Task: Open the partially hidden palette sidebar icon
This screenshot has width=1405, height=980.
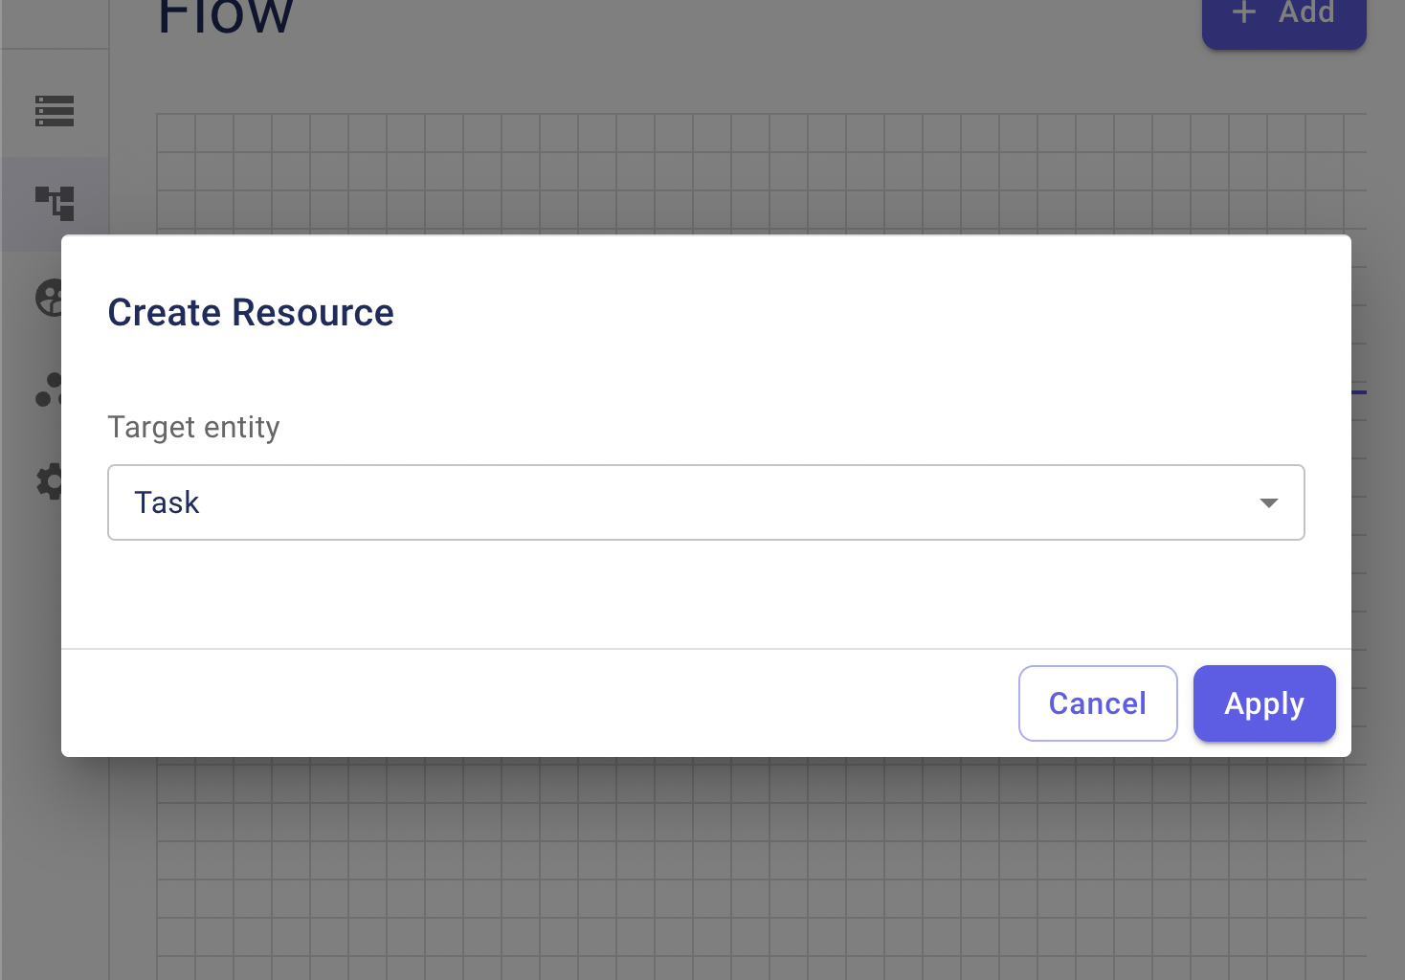Action: click(49, 298)
